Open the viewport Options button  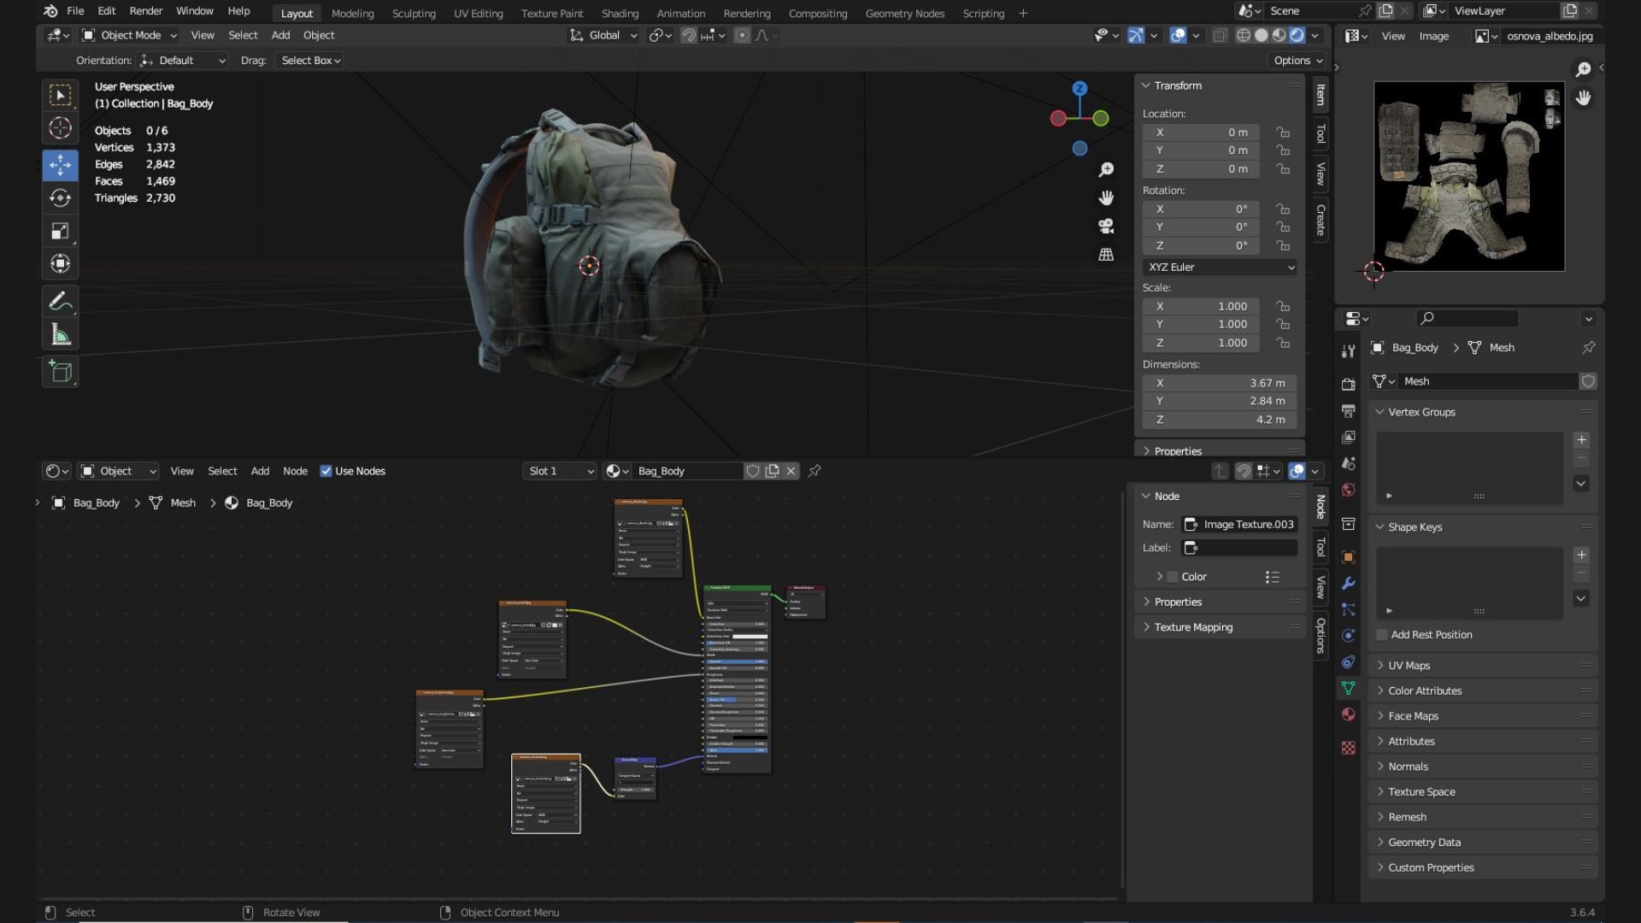(x=1296, y=61)
